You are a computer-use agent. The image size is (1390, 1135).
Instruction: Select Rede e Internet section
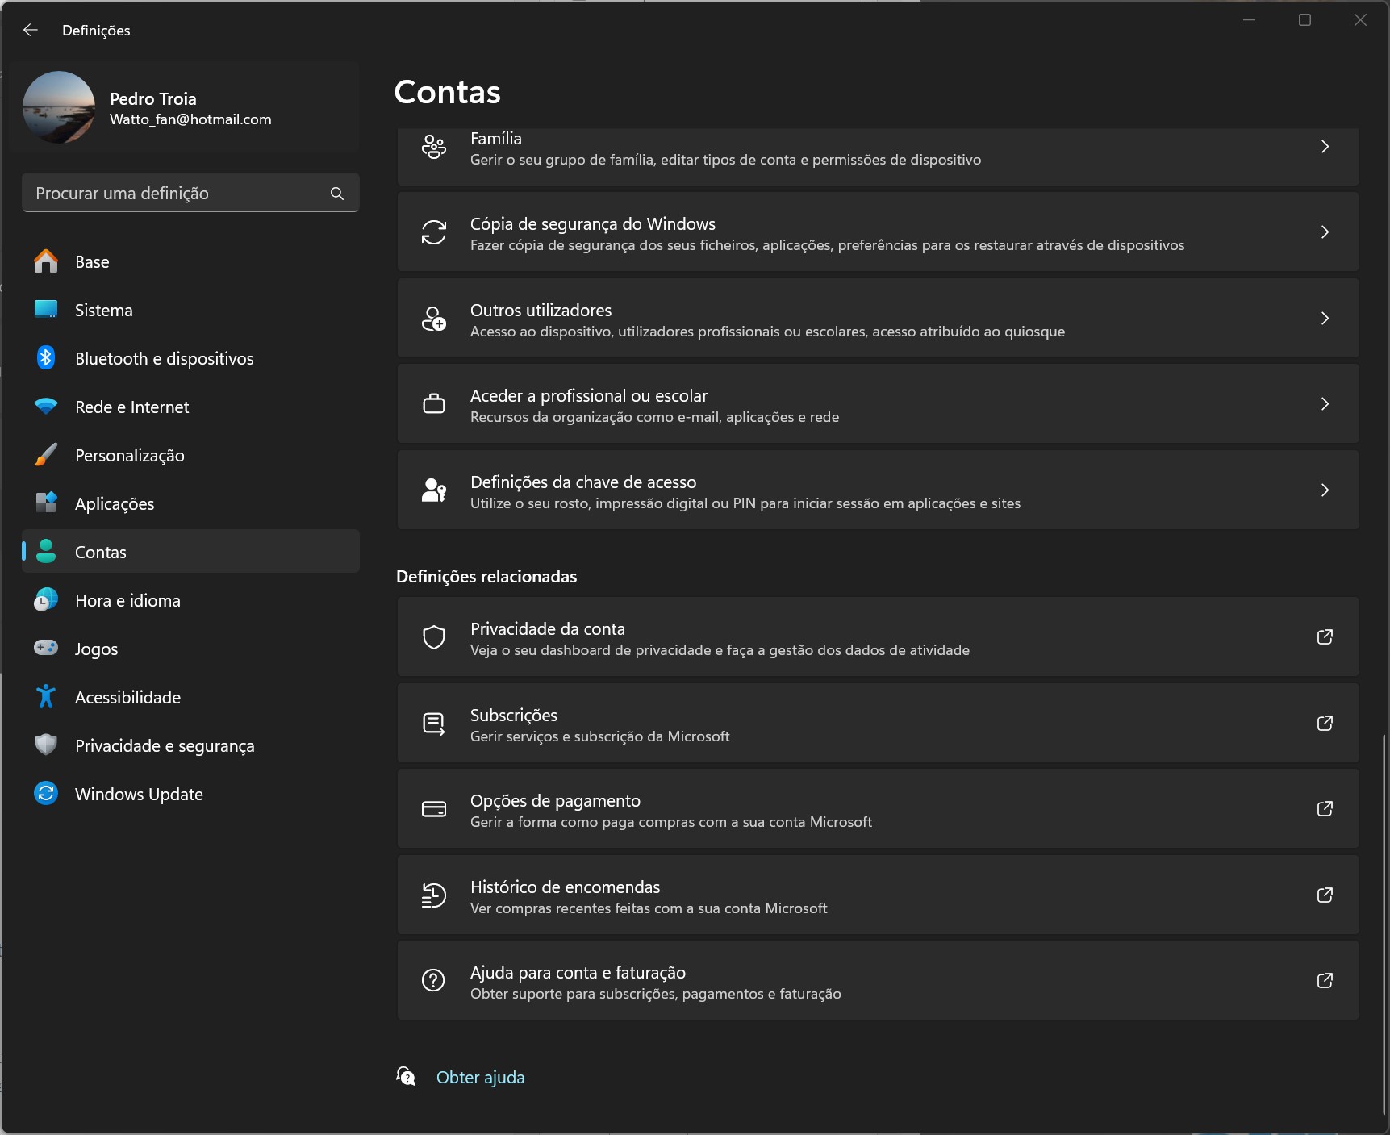pos(131,407)
